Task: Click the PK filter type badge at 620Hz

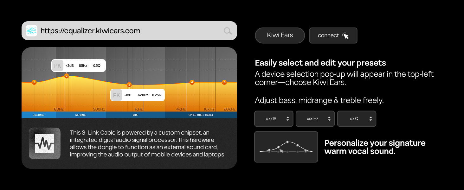Action: [x=117, y=95]
